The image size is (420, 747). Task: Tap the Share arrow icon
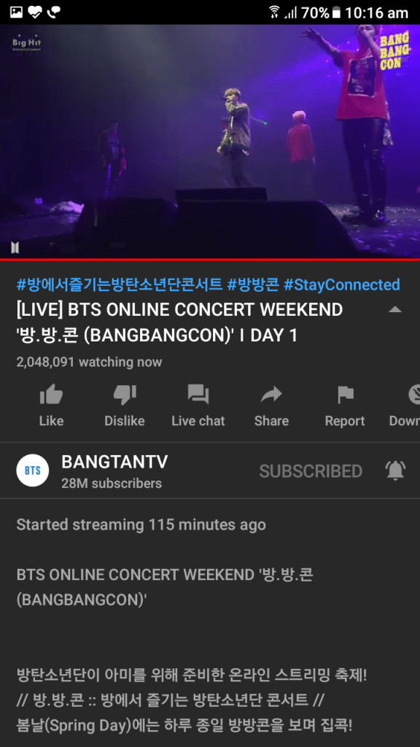[x=271, y=395]
